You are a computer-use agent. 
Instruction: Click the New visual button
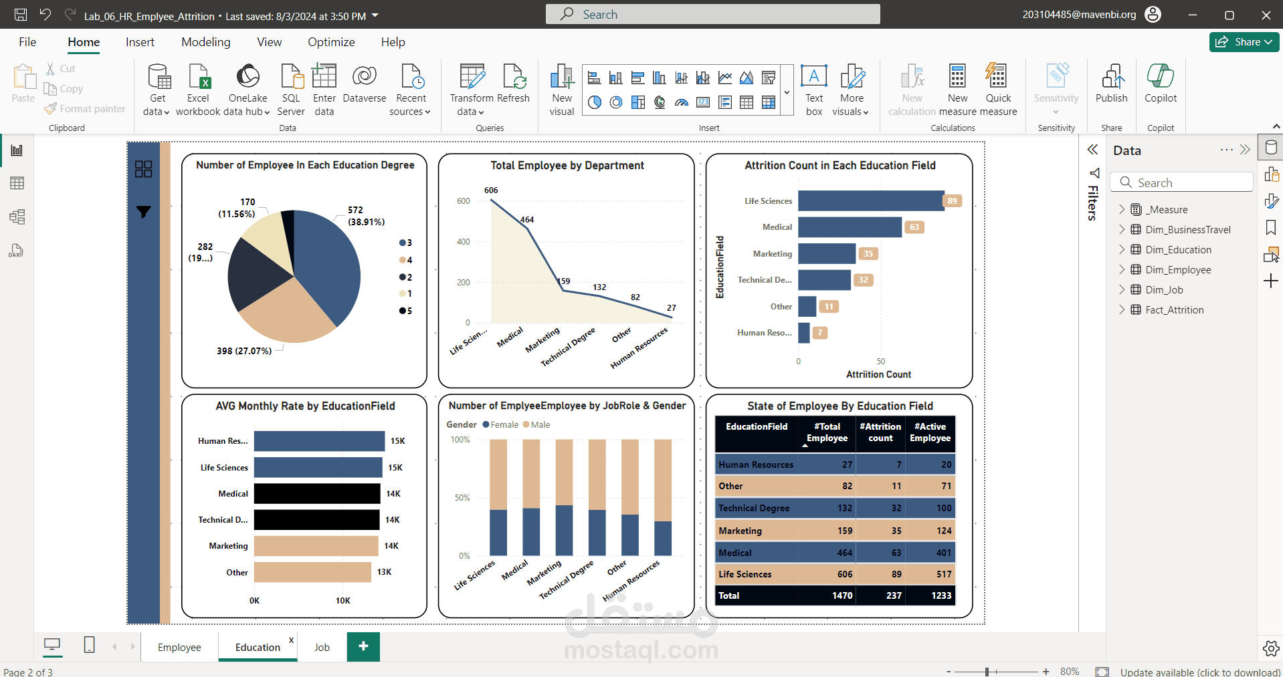pos(562,90)
